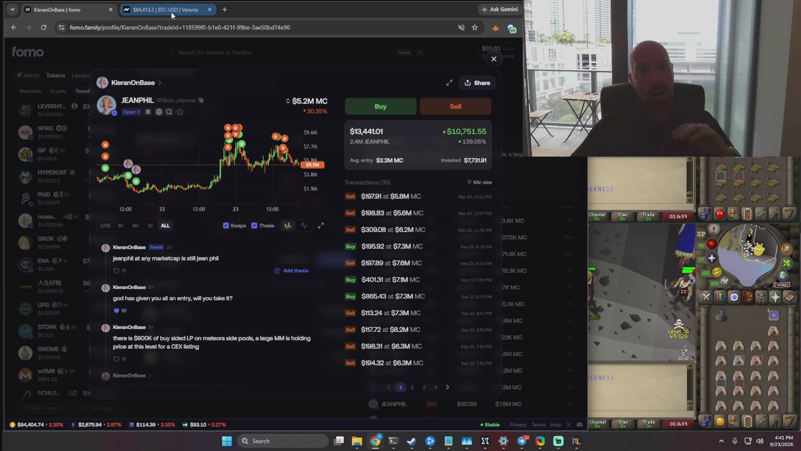Open the Skills tab in the game
Viewport: 801px width, 451px height.
tap(720, 297)
